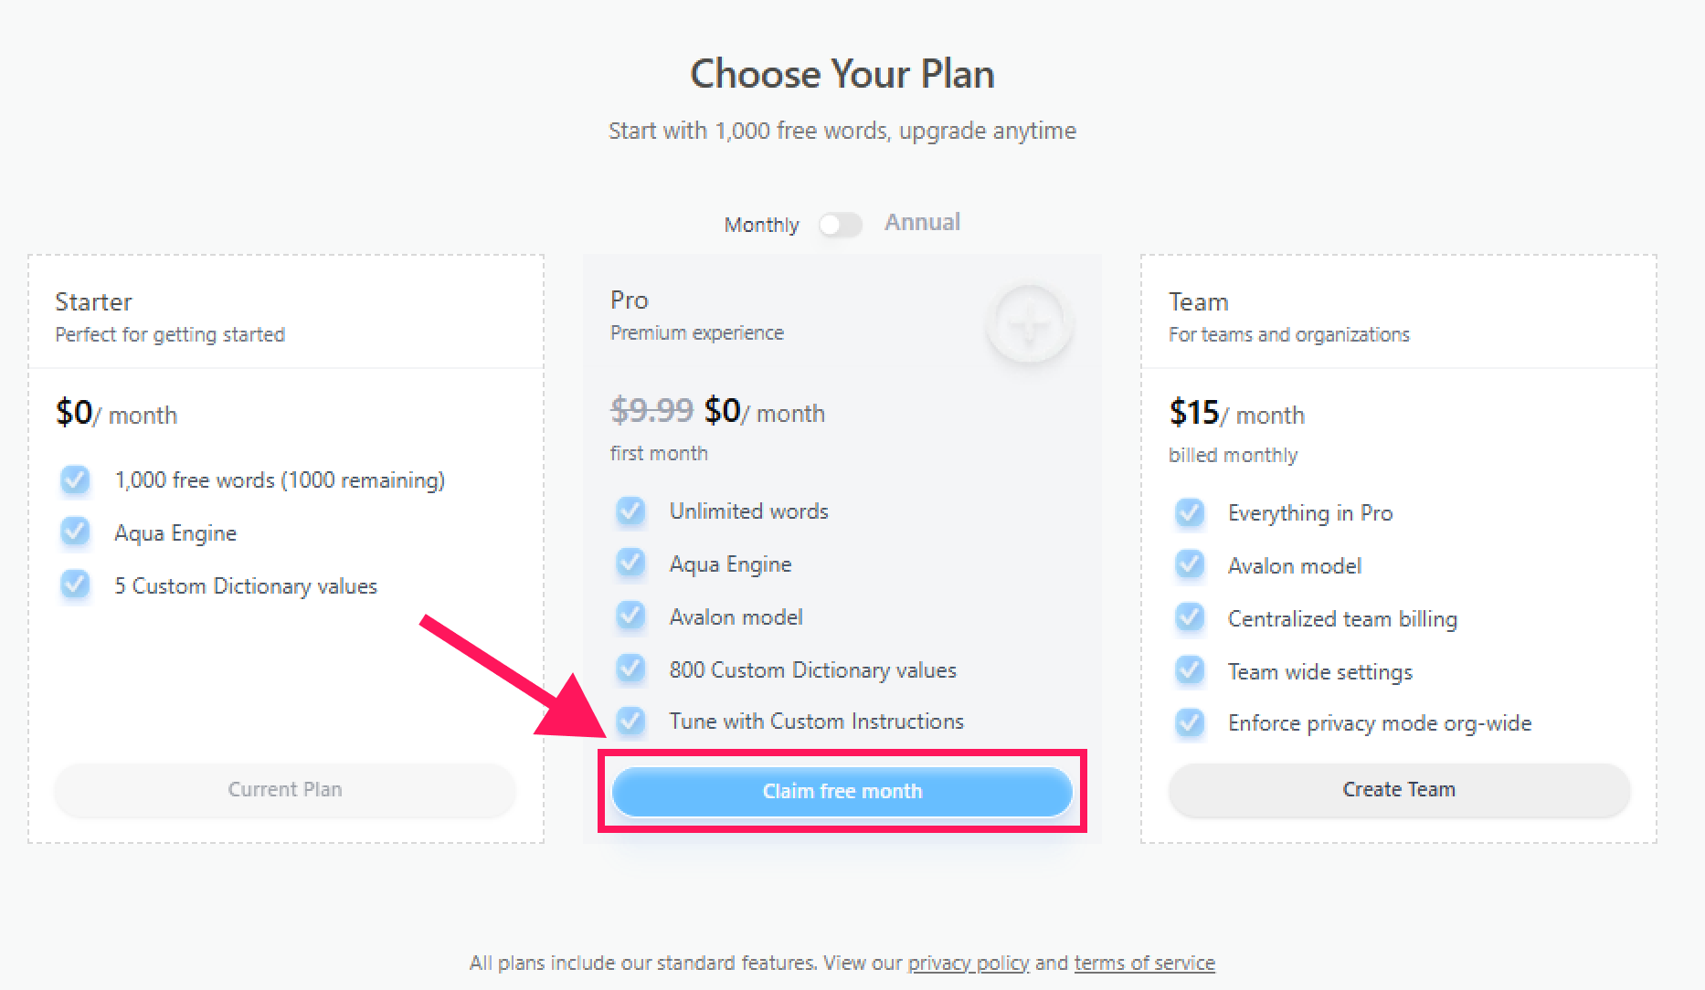Toggle Monthly to Annual billing switch
The image size is (1705, 990).
click(x=841, y=225)
